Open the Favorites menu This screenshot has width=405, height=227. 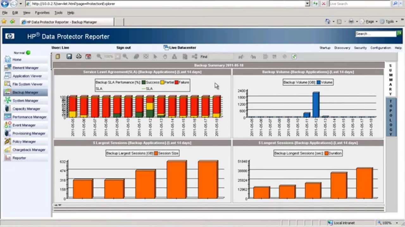pos(42,13)
